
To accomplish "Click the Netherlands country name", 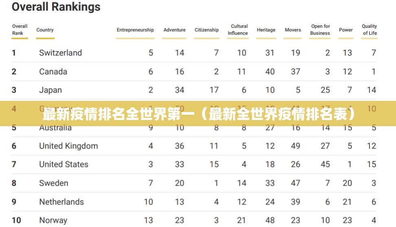I will tap(62, 202).
